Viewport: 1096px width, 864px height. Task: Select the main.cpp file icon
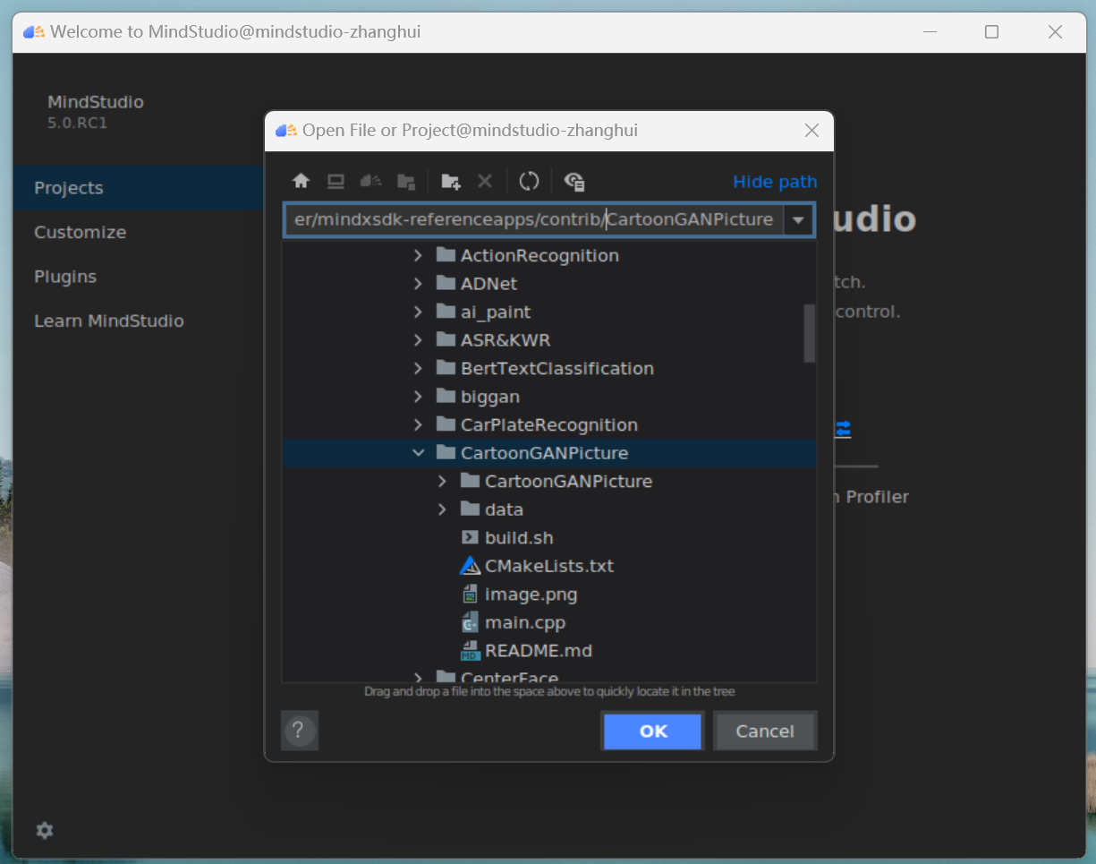pyautogui.click(x=471, y=622)
